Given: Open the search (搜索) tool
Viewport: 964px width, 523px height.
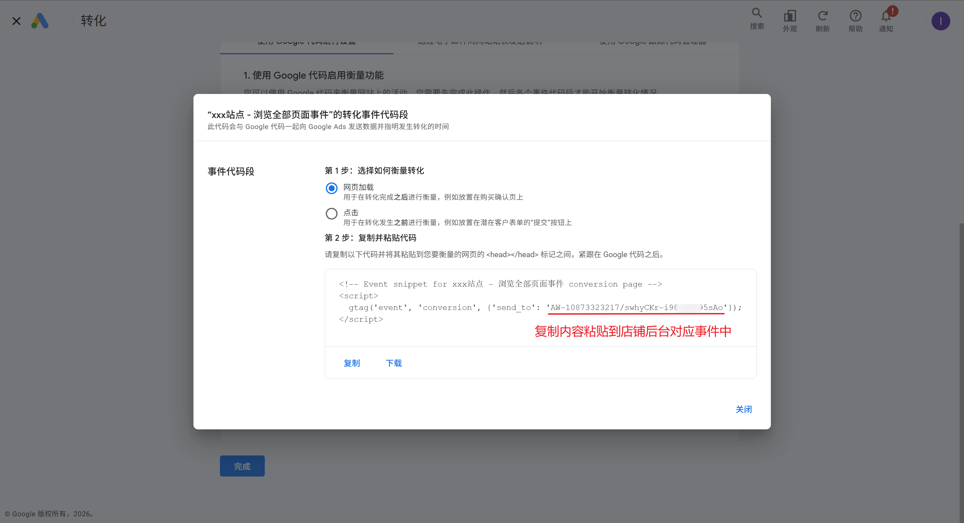Looking at the screenshot, I should (757, 19).
